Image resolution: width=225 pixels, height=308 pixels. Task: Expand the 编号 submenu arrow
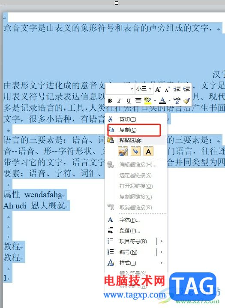coord(162,252)
